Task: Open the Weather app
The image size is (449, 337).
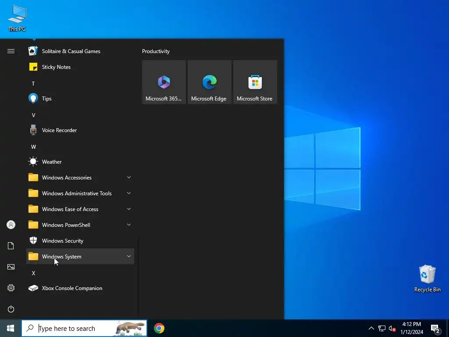Action: 80,161
